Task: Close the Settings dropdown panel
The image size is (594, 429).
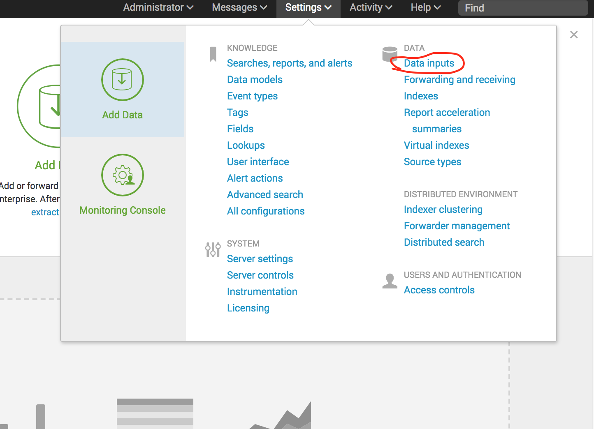Action: 574,35
